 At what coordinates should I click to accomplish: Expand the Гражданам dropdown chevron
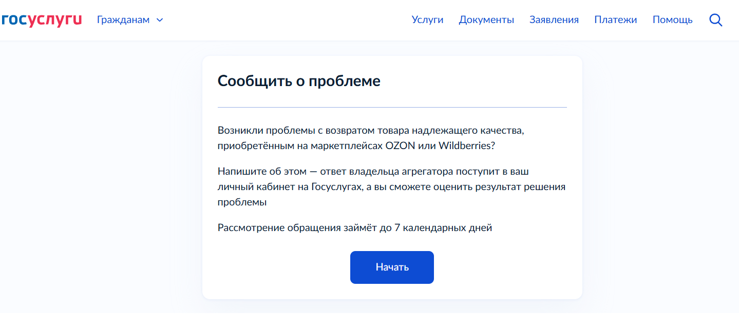pos(159,20)
